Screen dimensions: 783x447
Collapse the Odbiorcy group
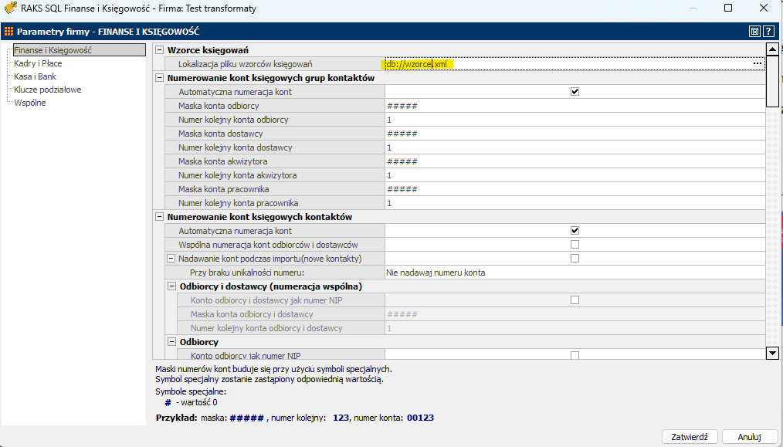coord(171,342)
